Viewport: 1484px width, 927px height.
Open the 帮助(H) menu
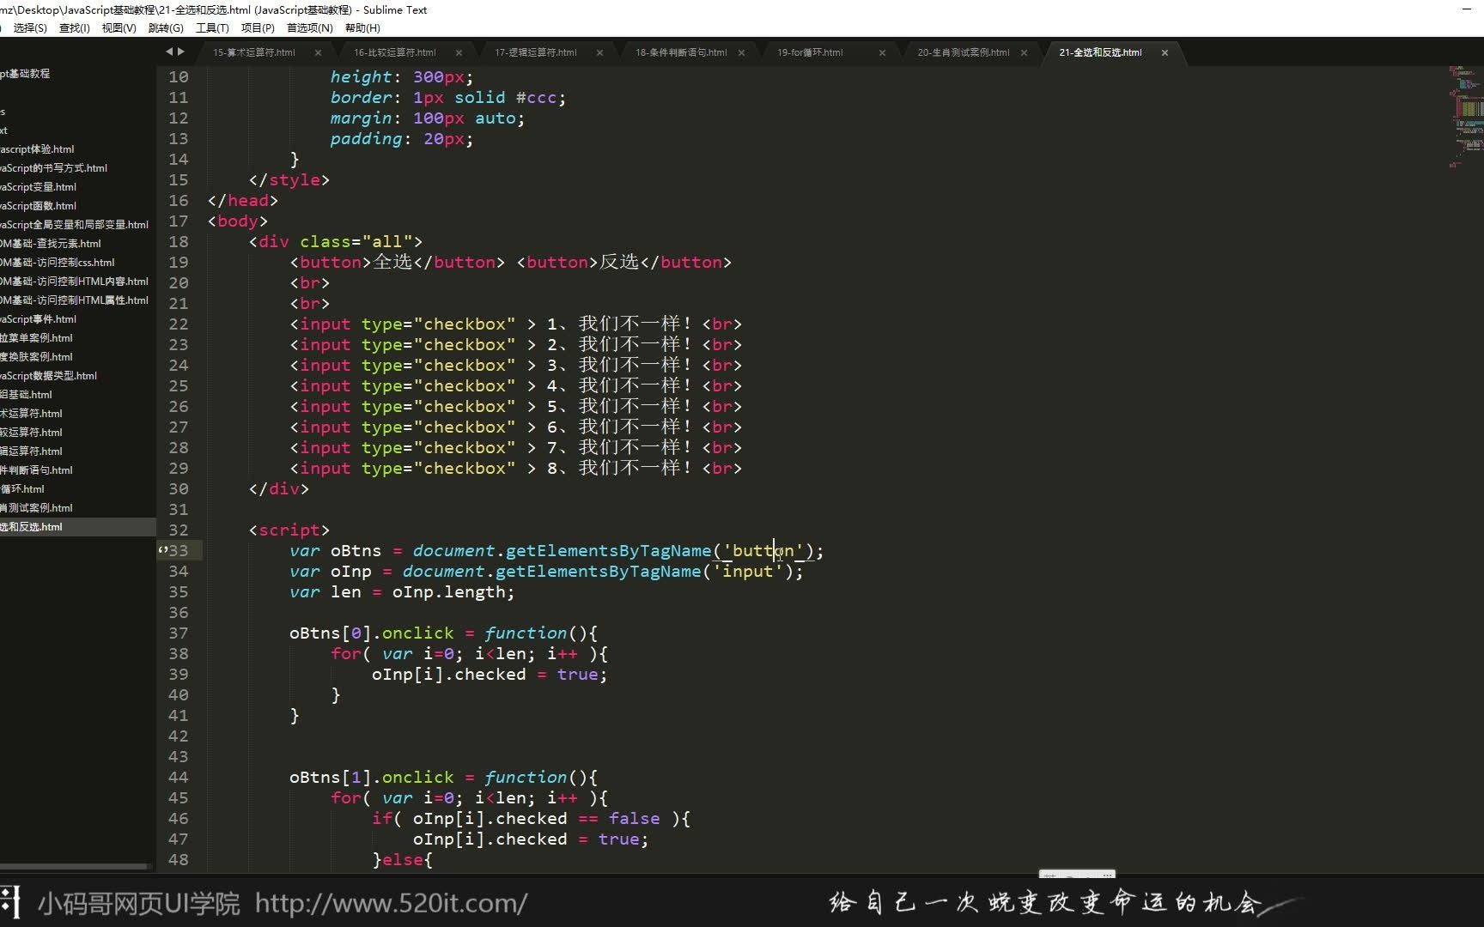coord(362,28)
